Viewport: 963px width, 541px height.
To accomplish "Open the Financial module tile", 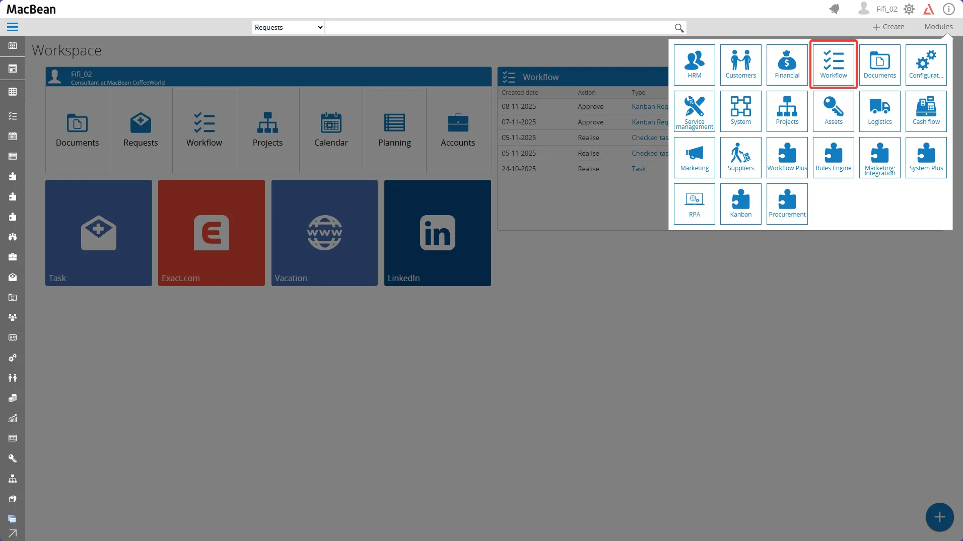I will [787, 64].
